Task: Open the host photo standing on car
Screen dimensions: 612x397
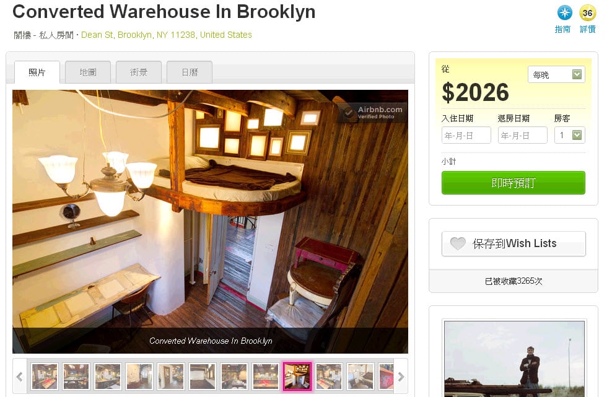Action: [514, 359]
